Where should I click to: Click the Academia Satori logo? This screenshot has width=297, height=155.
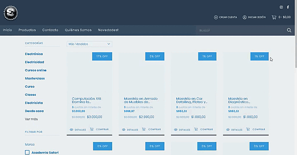11,13
